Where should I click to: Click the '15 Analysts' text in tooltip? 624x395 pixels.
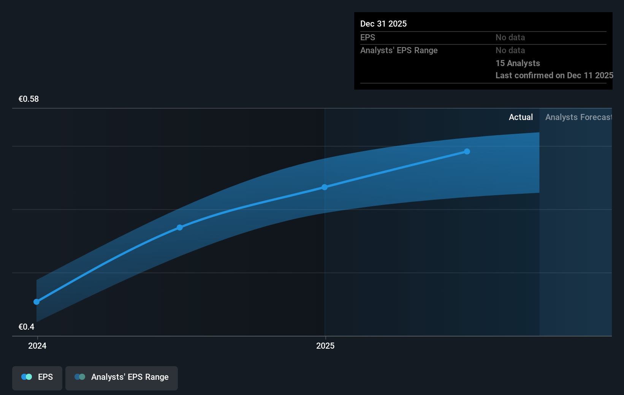518,63
